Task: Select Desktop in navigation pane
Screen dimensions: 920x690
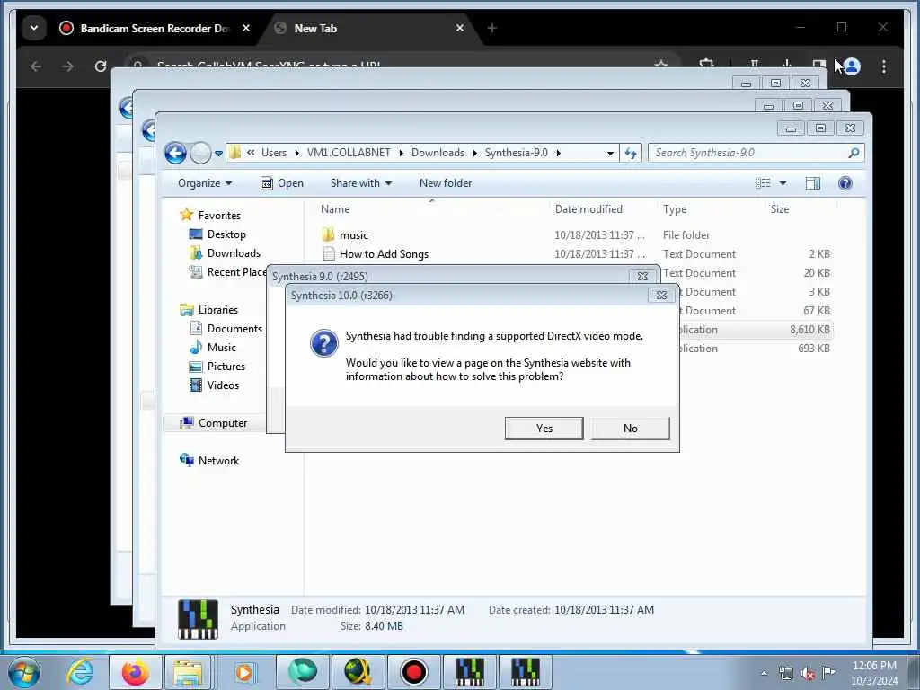Action: tap(226, 234)
